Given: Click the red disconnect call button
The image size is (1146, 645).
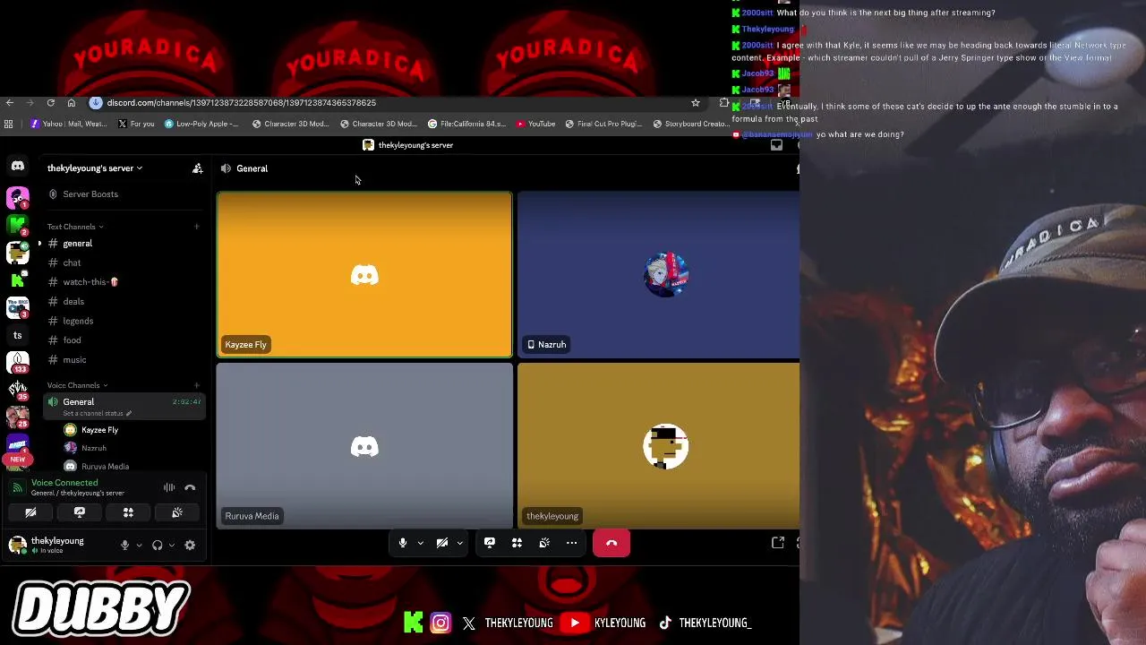Looking at the screenshot, I should tap(611, 543).
